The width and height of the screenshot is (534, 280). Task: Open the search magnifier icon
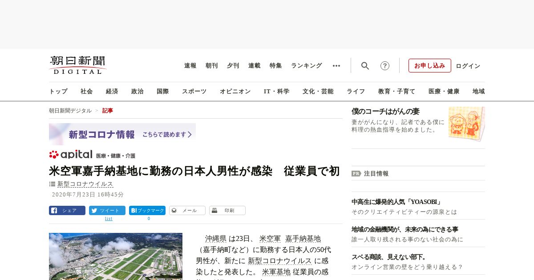pyautogui.click(x=365, y=66)
